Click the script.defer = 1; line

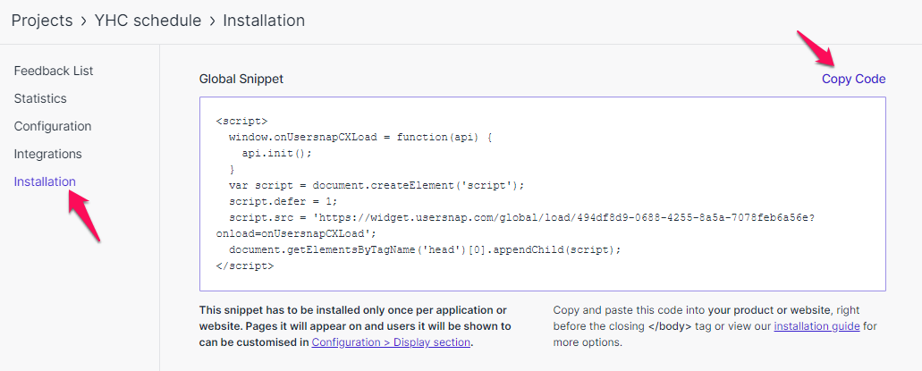[x=283, y=202]
